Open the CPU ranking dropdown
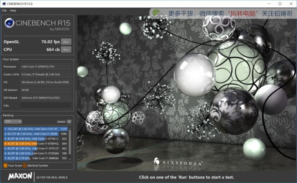Screen dimensions: 297x183 tap(13, 122)
